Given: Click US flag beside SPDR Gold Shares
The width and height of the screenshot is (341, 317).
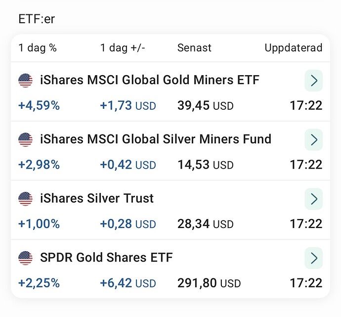Looking at the screenshot, I should 25,258.
